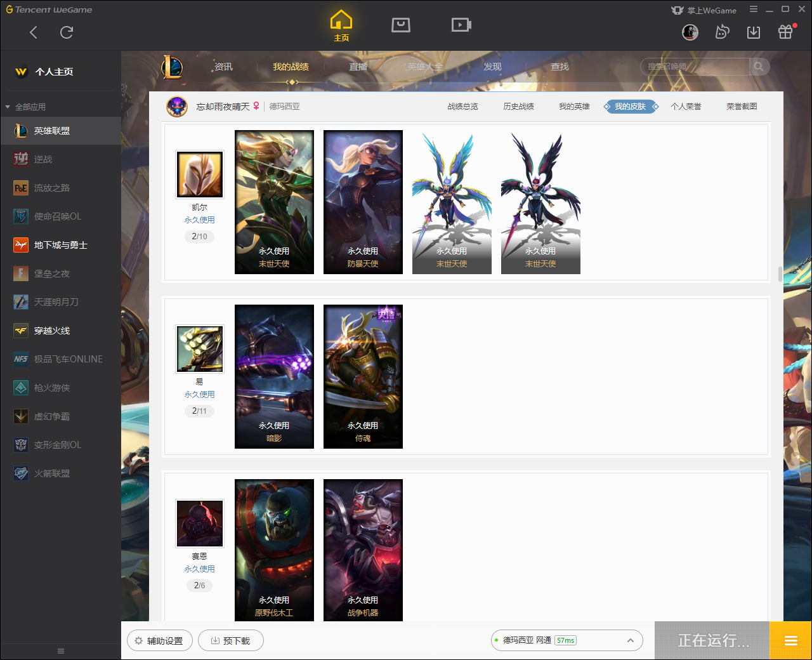
Task: Open the download manager icon
Action: (754, 32)
